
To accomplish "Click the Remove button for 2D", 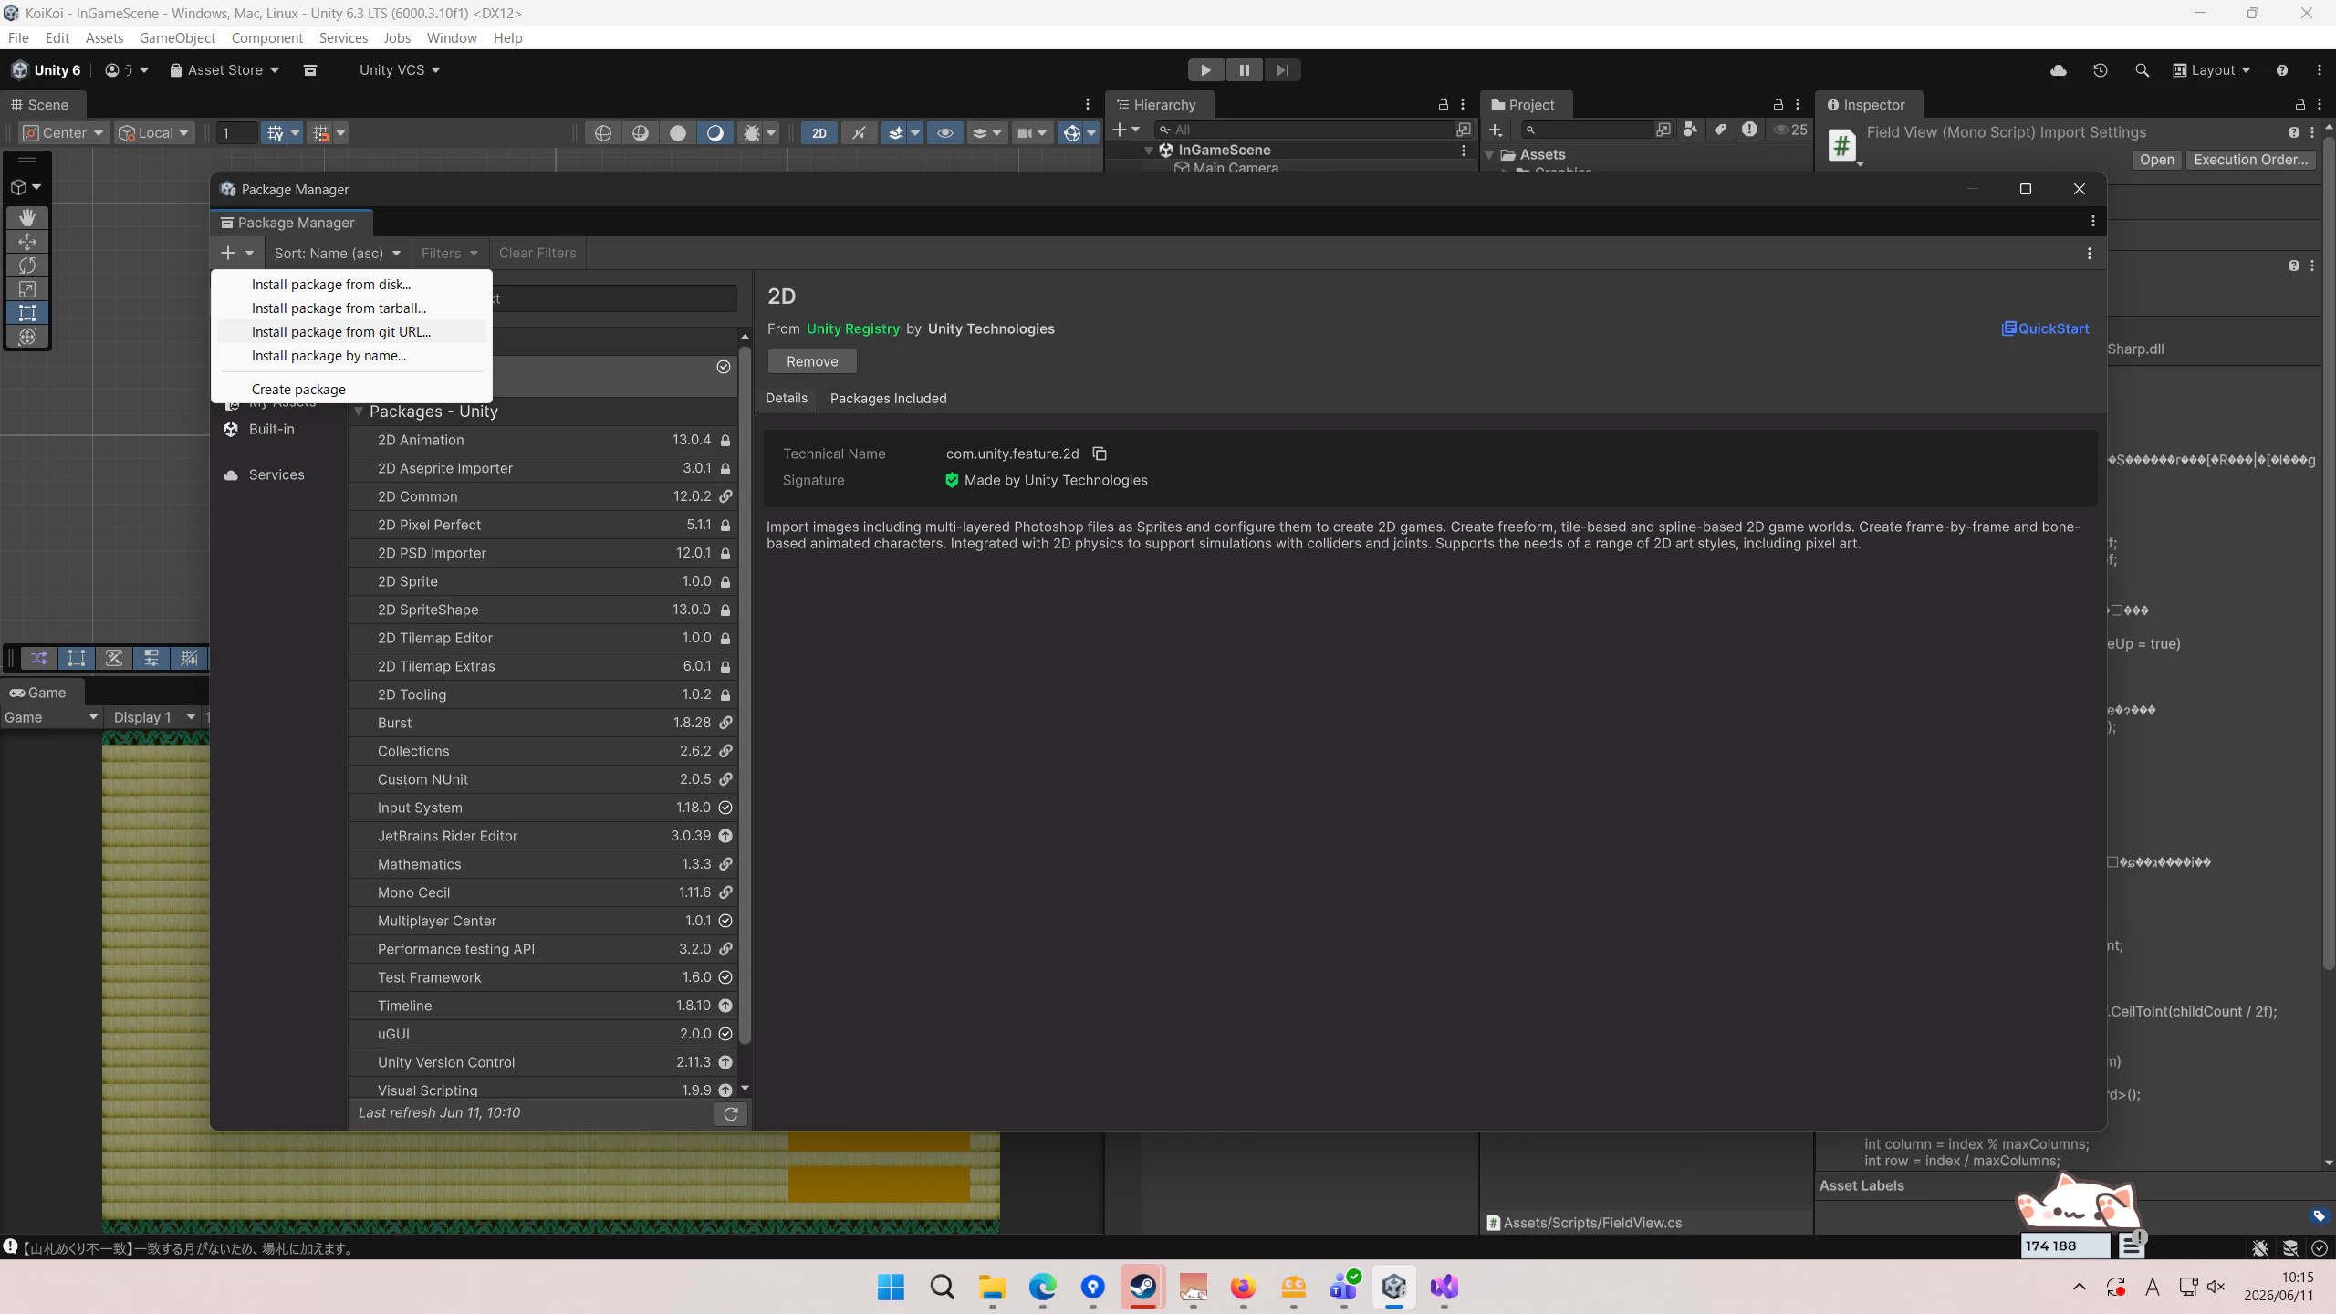I will point(812,361).
